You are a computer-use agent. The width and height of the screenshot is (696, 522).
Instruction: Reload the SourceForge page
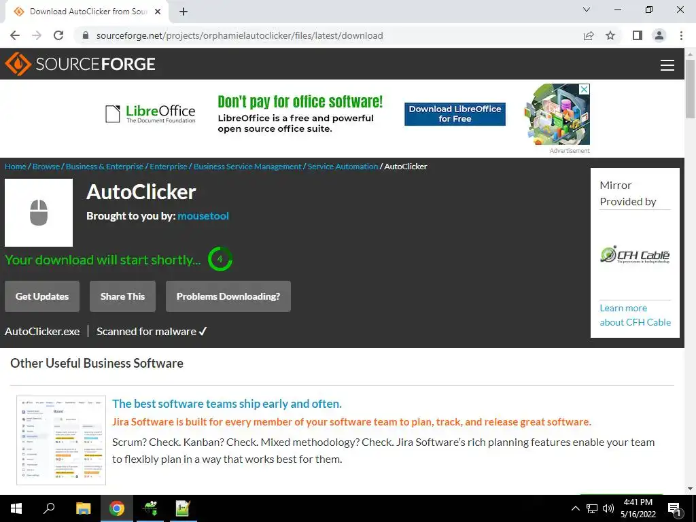point(58,35)
